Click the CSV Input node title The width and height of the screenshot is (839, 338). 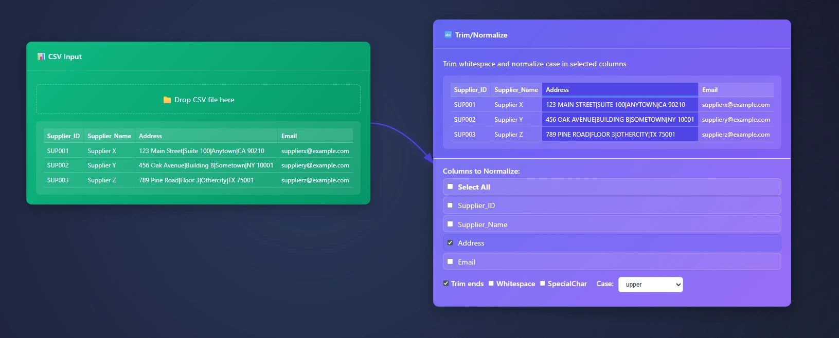click(65, 57)
